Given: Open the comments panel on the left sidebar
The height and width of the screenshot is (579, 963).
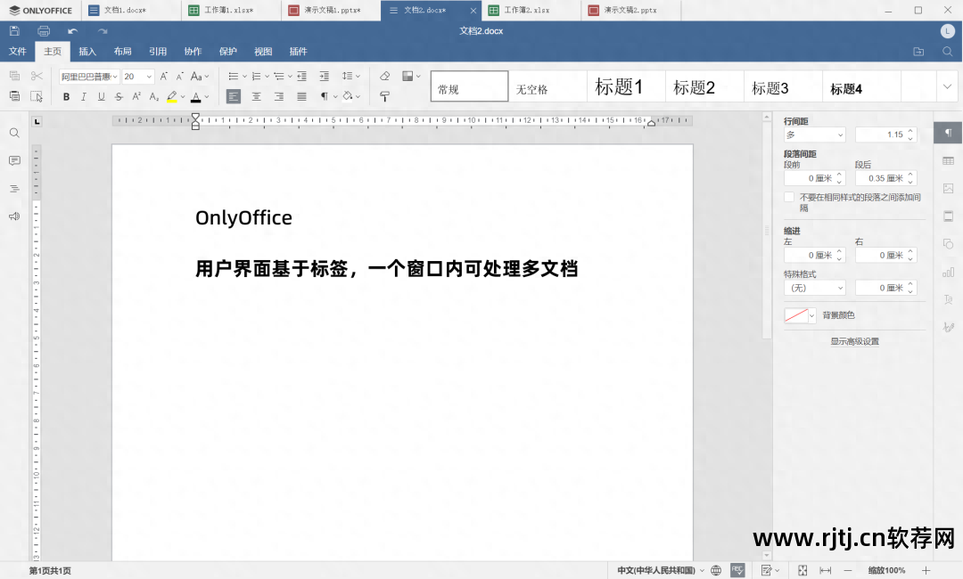Looking at the screenshot, I should pos(13,160).
